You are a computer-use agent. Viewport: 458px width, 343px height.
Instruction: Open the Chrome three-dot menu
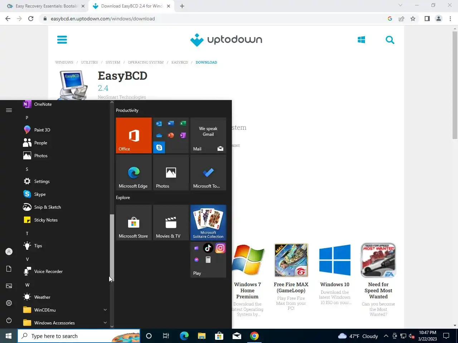[450, 19]
